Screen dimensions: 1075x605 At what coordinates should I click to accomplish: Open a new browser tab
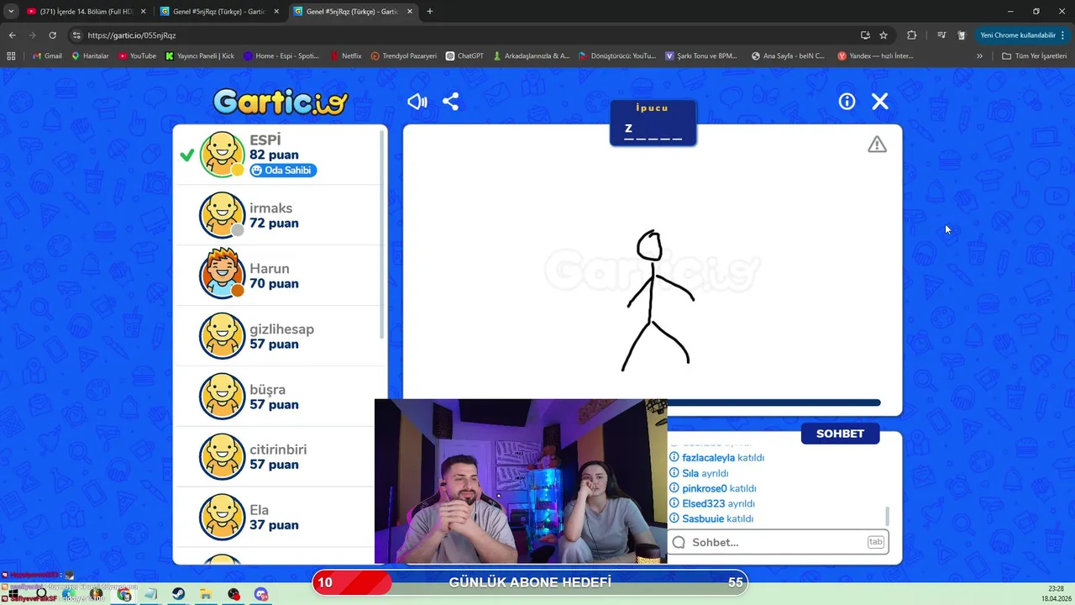(x=430, y=12)
